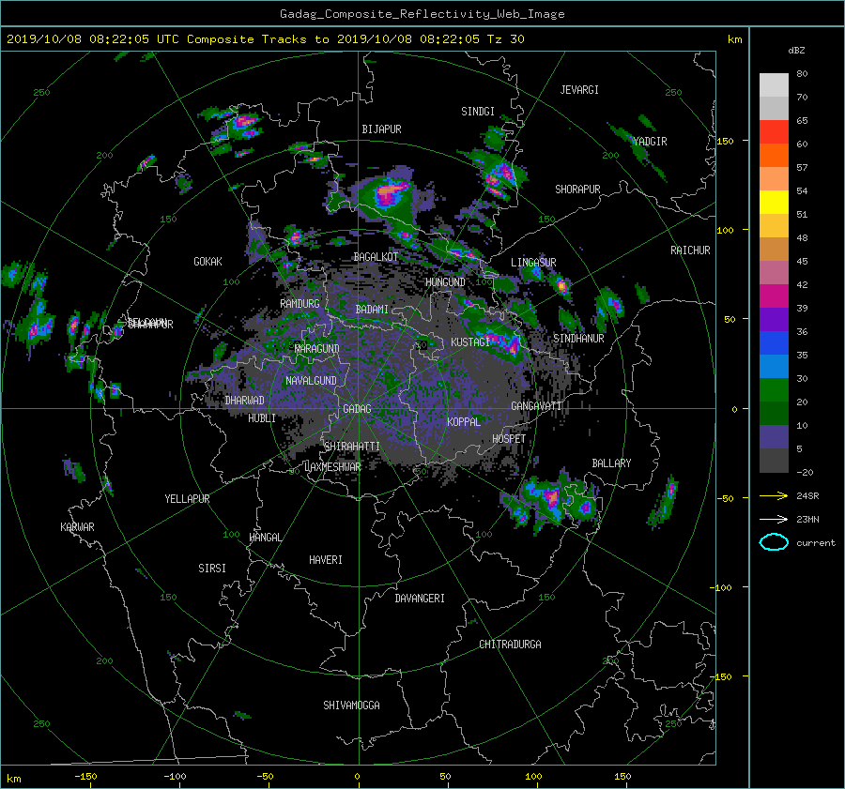
Task: Click the SINDHANUR city label
Action: [578, 339]
